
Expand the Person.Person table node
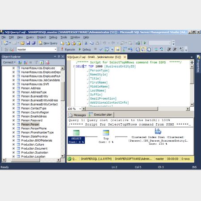click(13, 124)
